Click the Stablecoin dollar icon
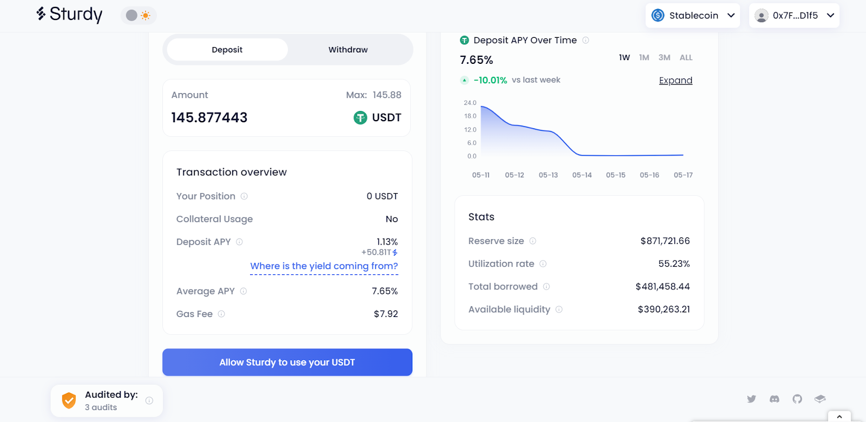 tap(658, 15)
